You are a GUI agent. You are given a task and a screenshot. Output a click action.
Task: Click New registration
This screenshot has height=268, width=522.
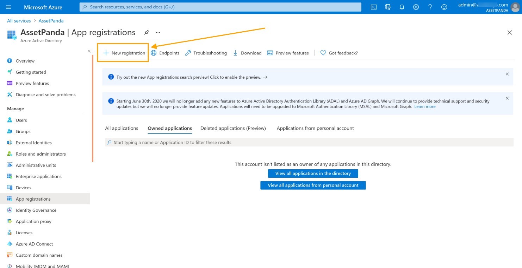point(124,53)
